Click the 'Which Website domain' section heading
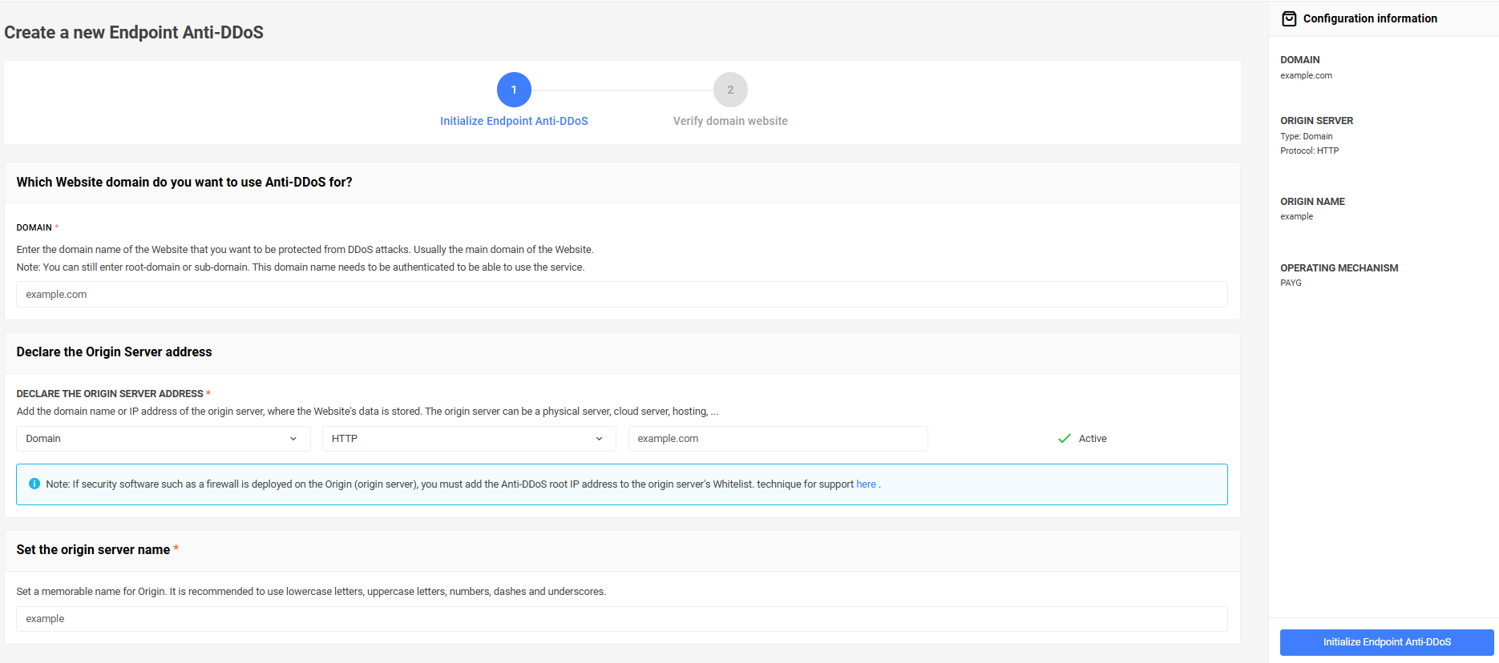 coord(184,183)
